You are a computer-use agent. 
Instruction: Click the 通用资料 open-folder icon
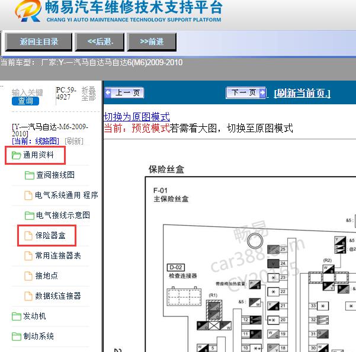[17, 155]
